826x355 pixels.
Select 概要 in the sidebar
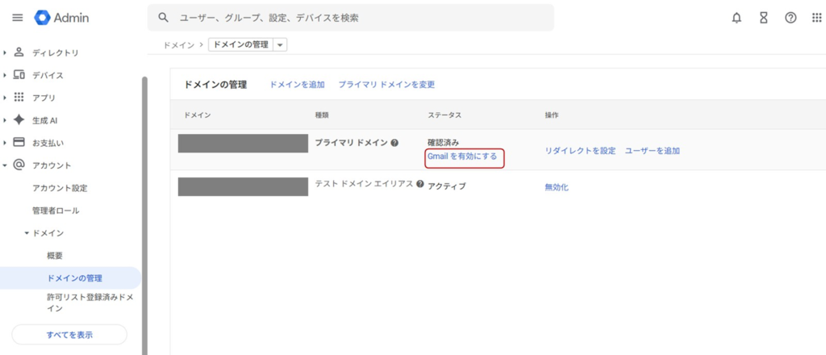(55, 256)
